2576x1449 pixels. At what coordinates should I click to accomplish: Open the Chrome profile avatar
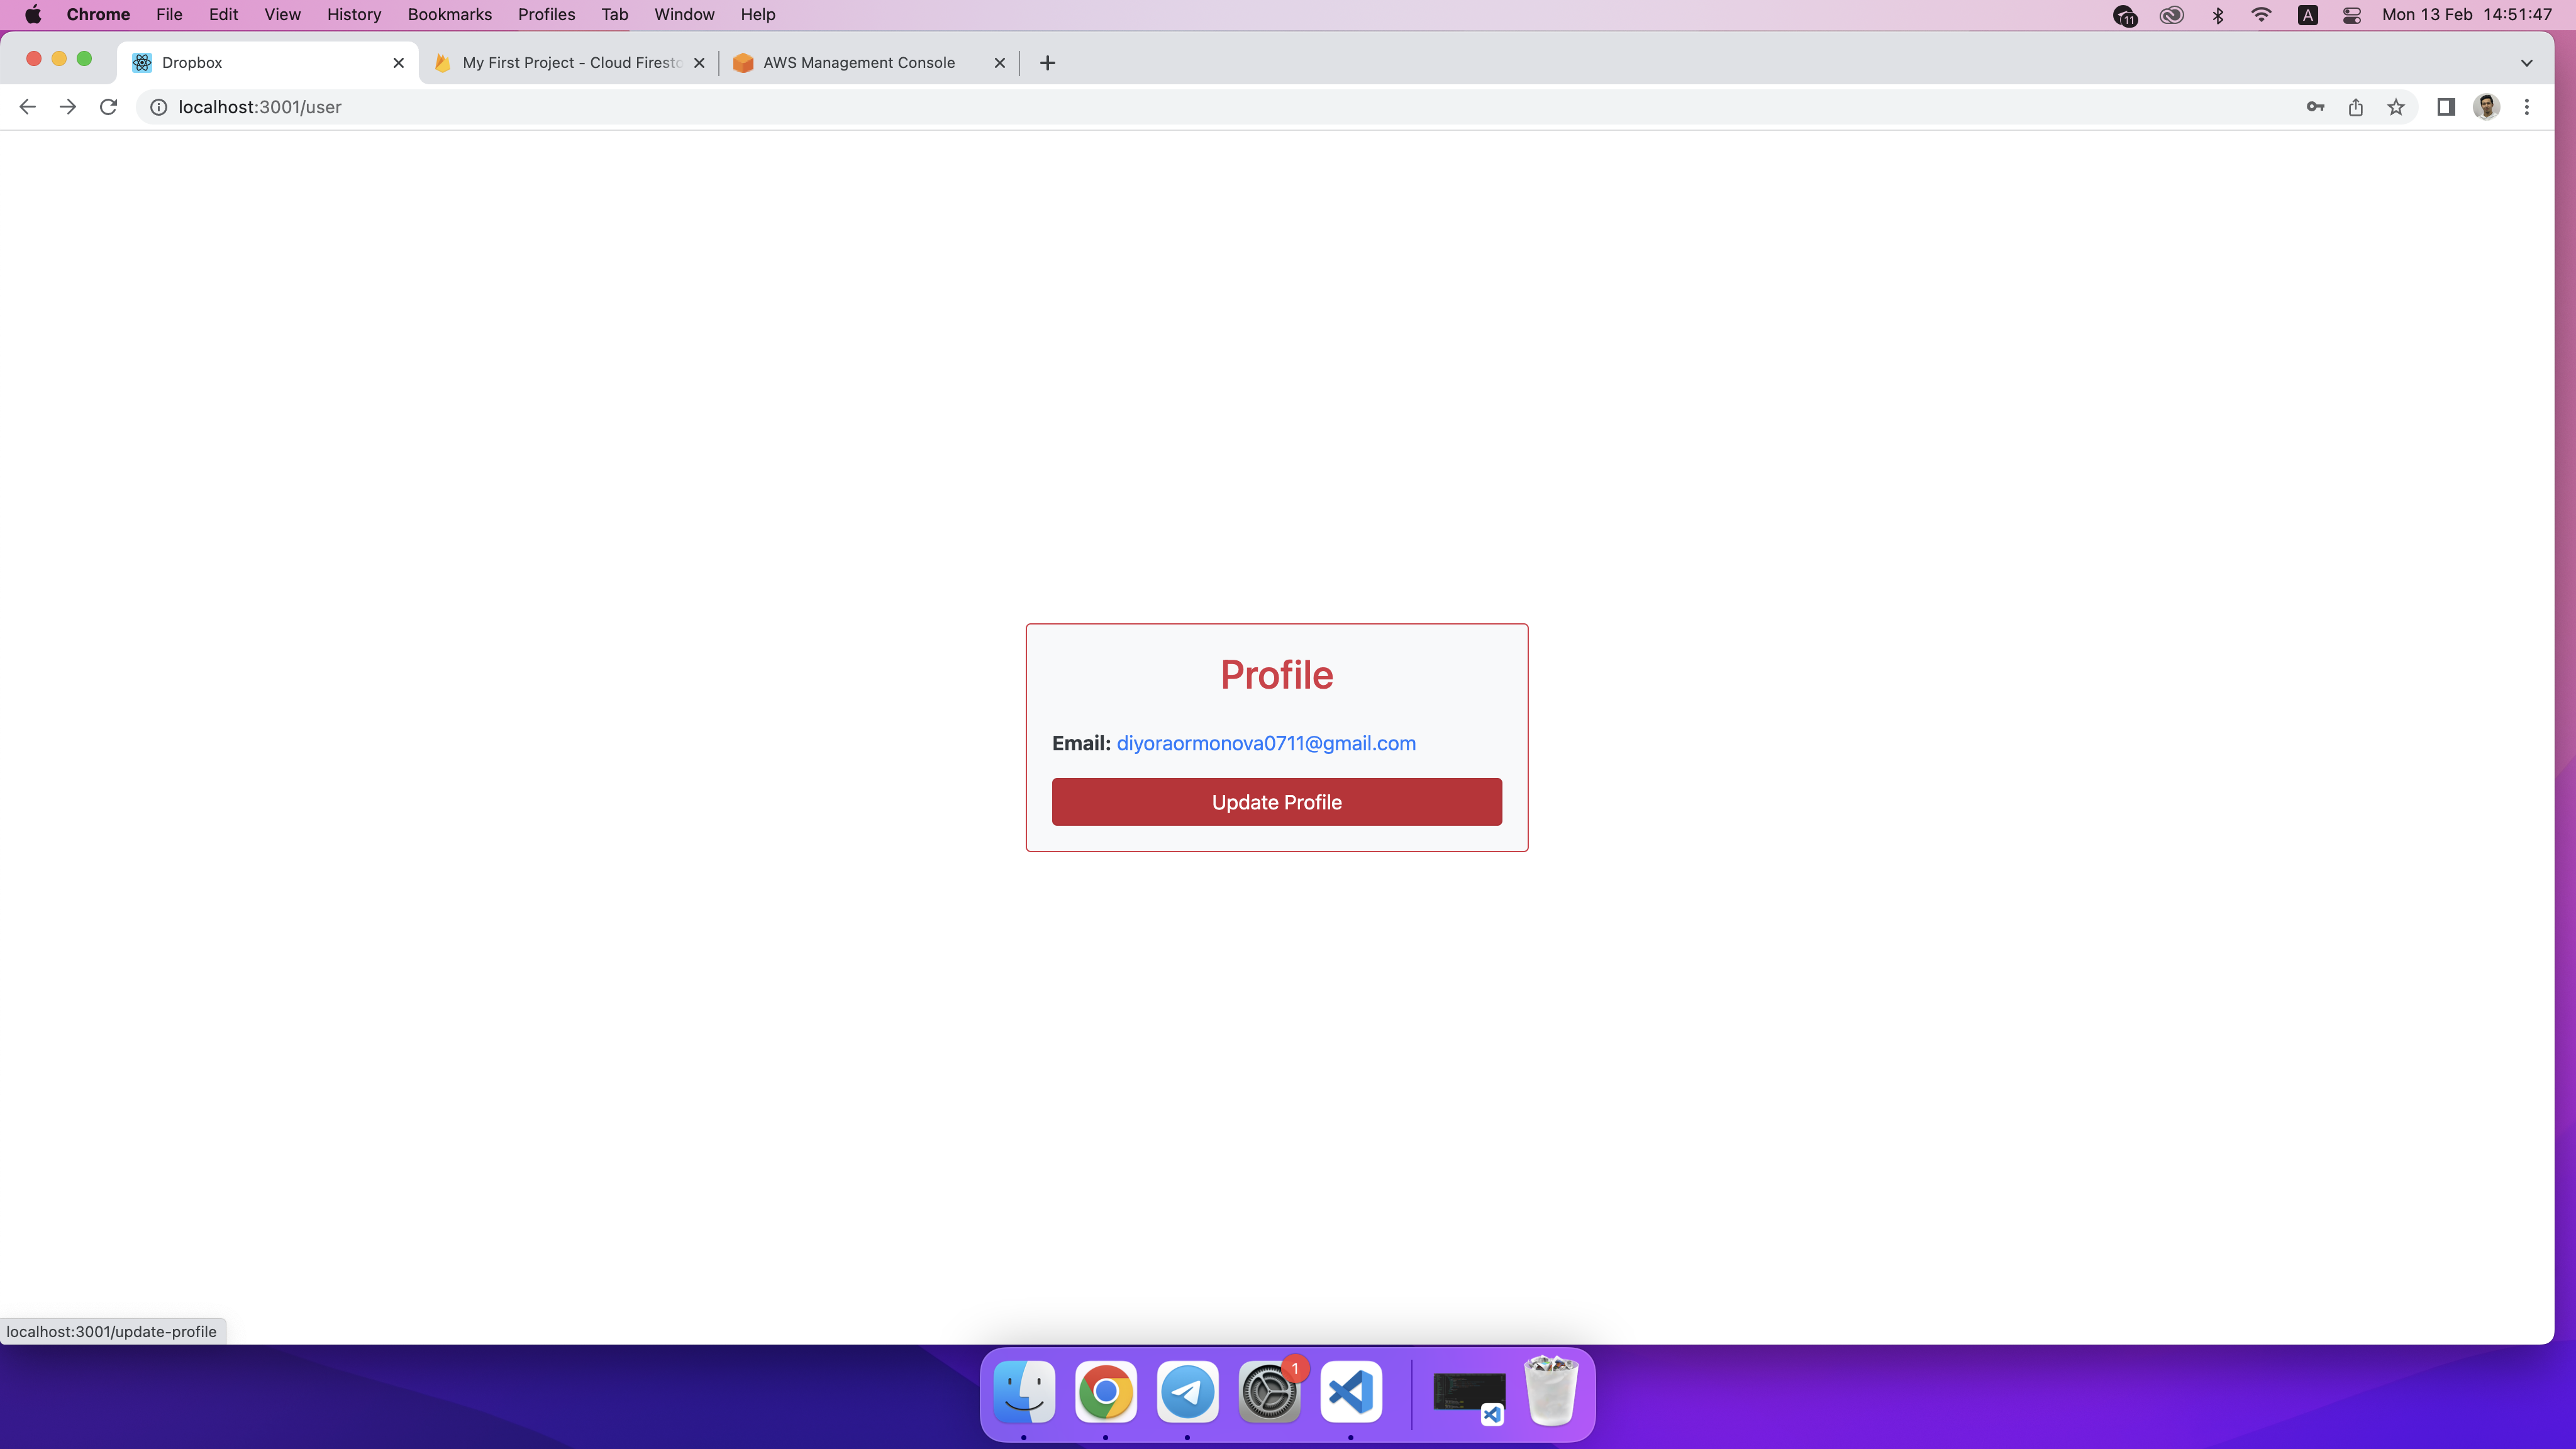[x=2487, y=107]
